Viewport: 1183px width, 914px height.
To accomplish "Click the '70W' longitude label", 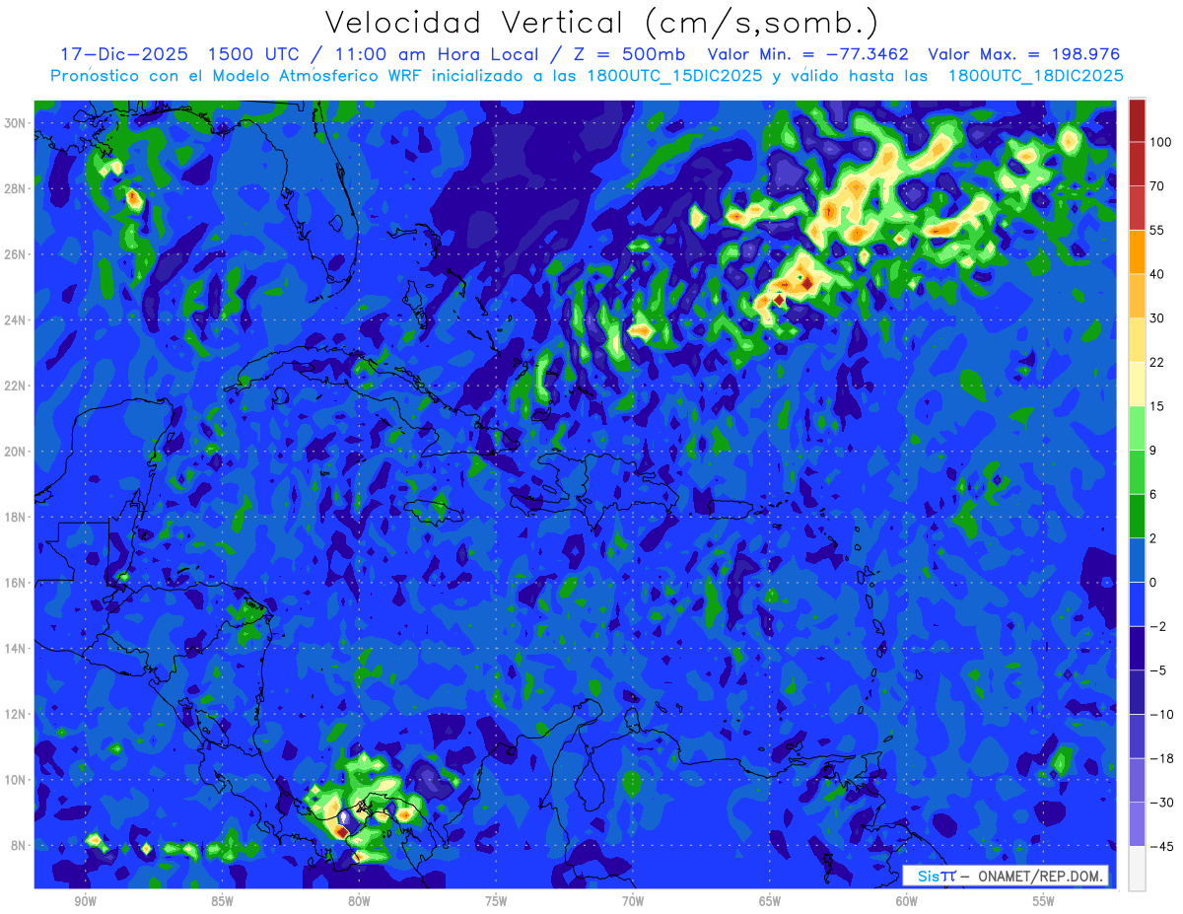I will click(633, 901).
